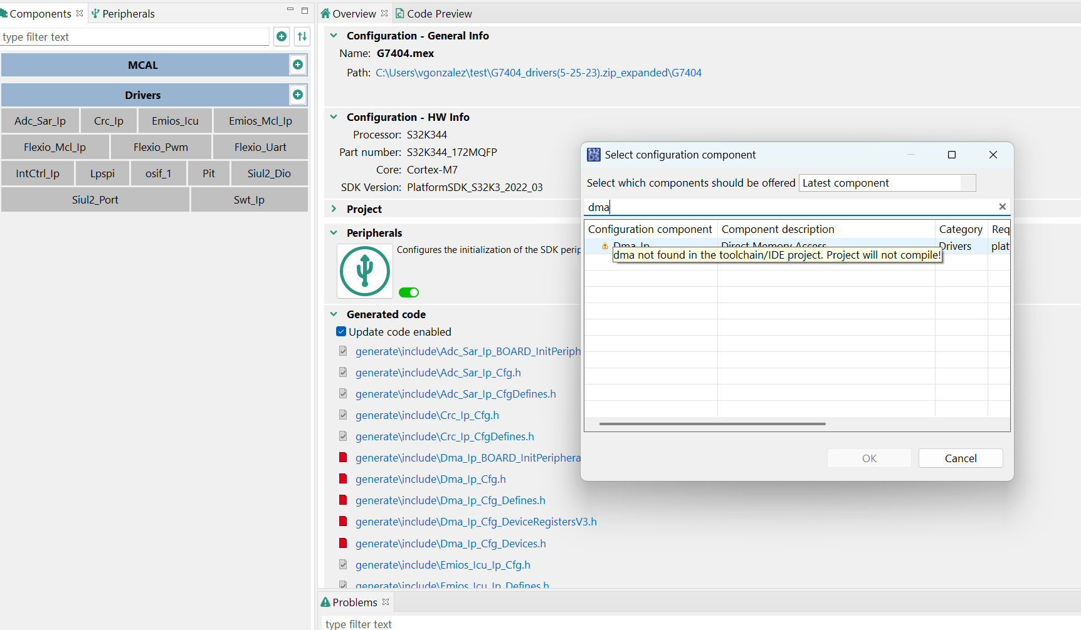Viewport: 1081px width, 630px height.
Task: Click the Peripherals USB icon thumbnail
Action: pyautogui.click(x=365, y=271)
